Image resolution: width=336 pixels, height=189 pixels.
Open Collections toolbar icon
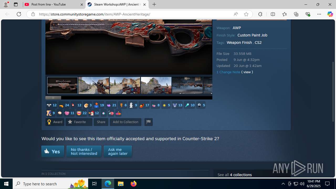click(x=296, y=14)
